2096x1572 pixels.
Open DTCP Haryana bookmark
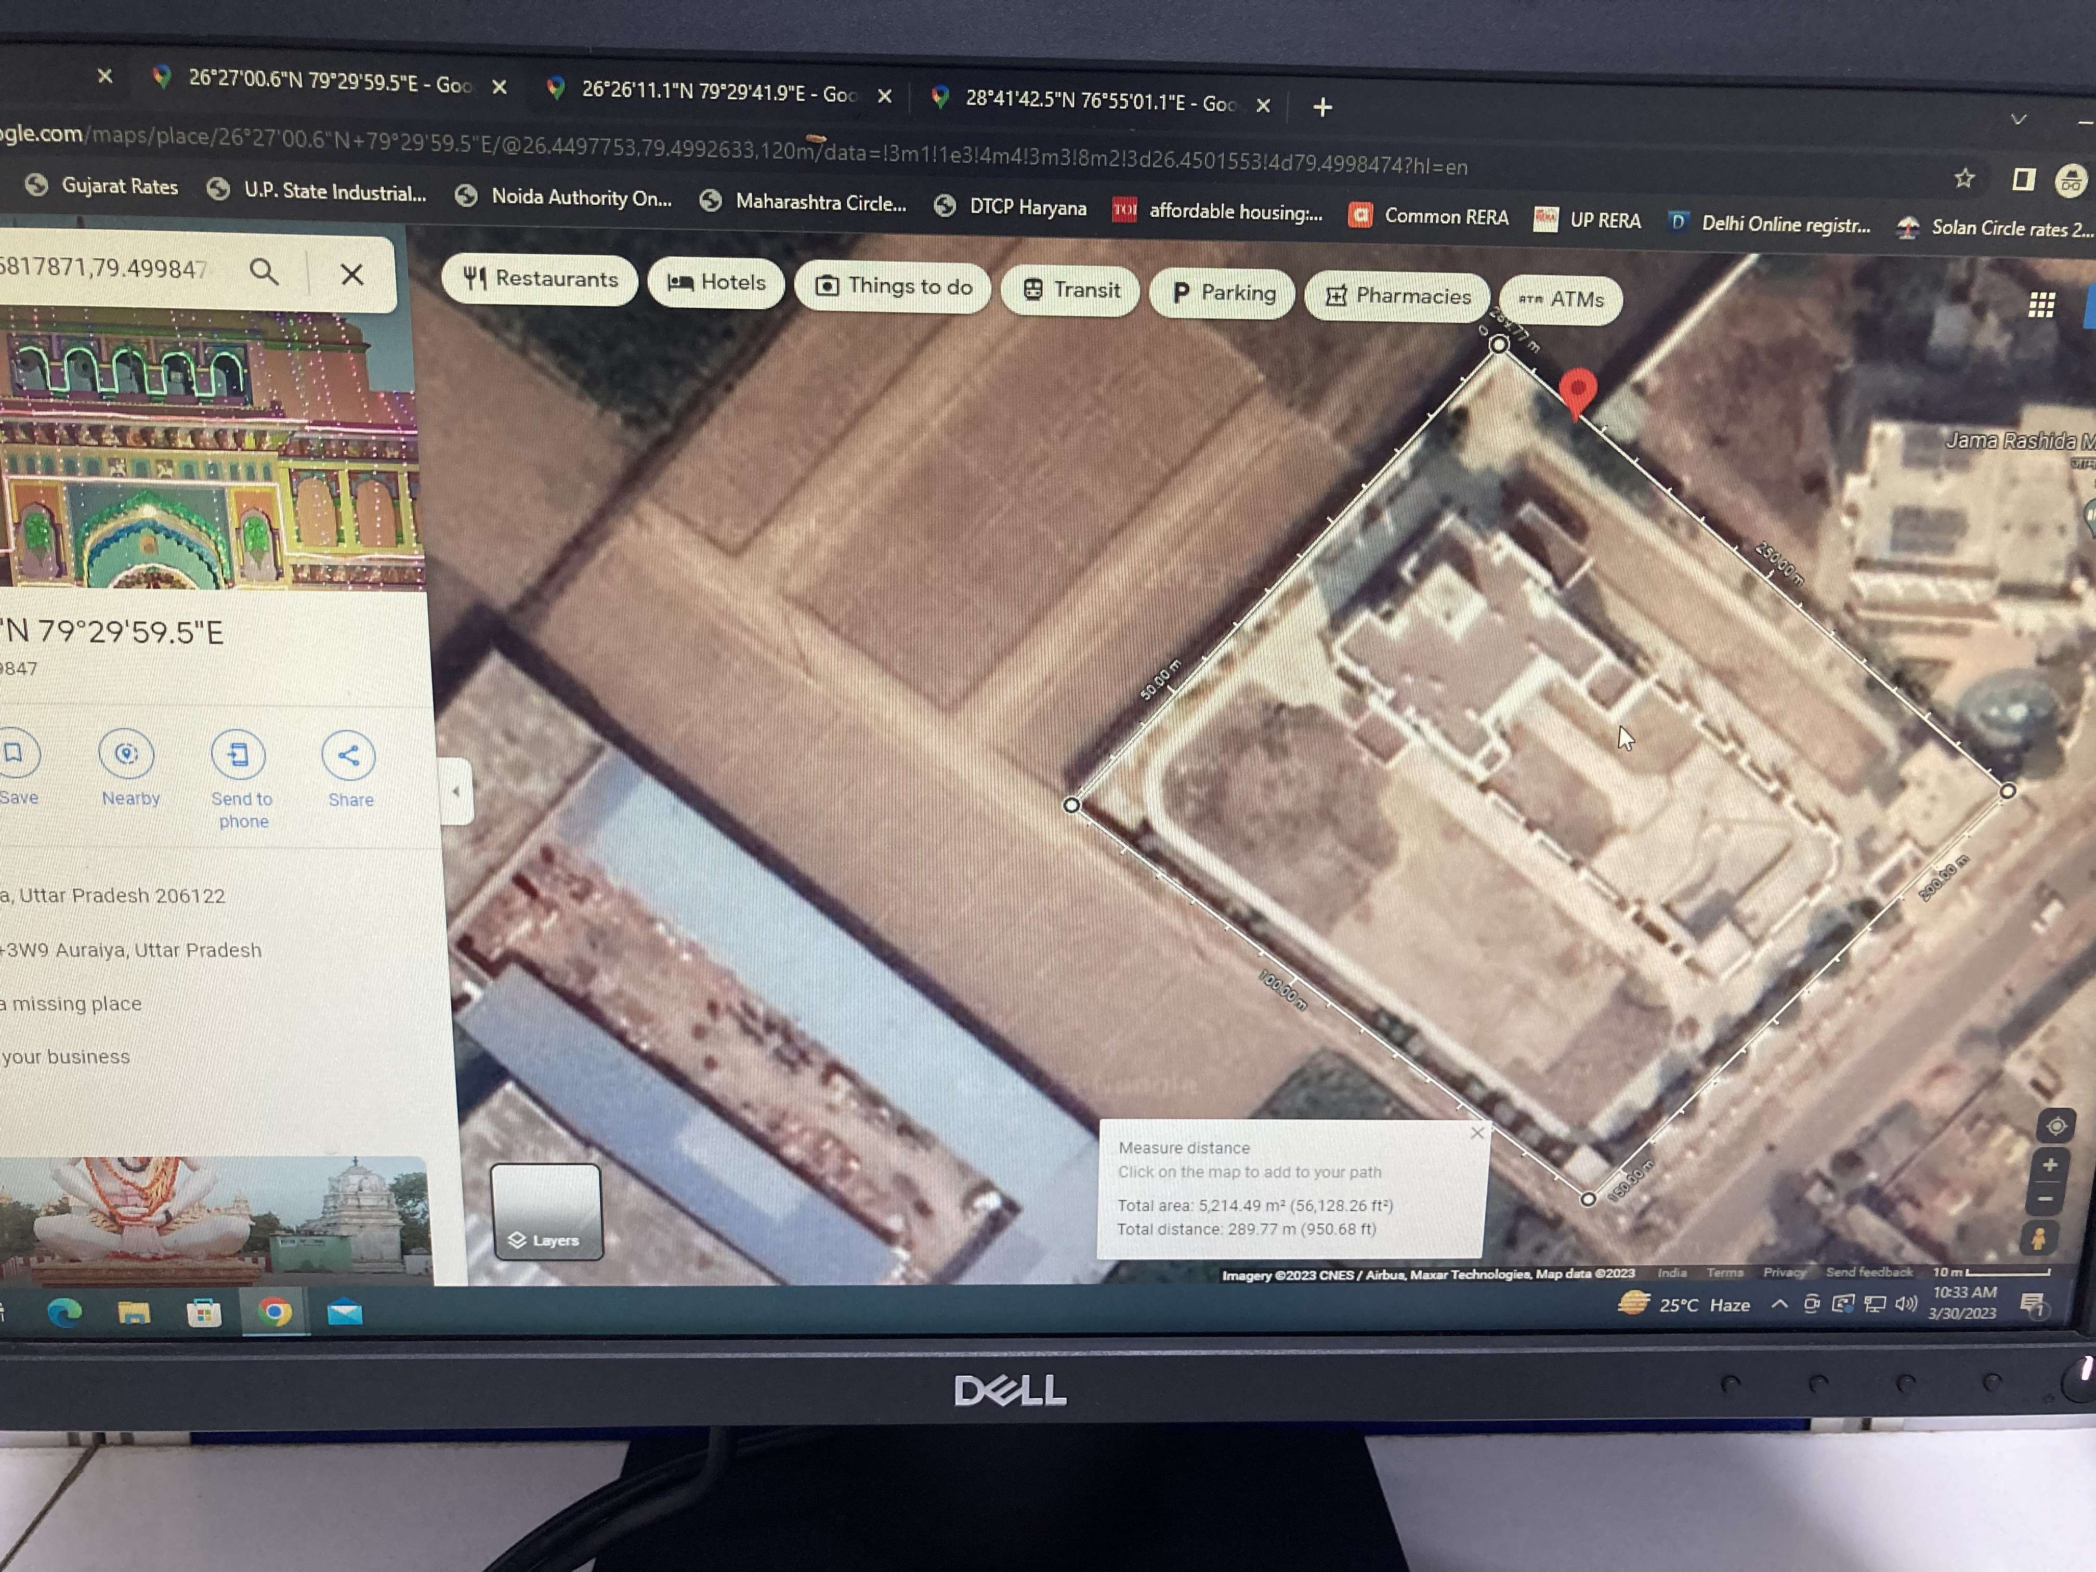(x=1010, y=206)
